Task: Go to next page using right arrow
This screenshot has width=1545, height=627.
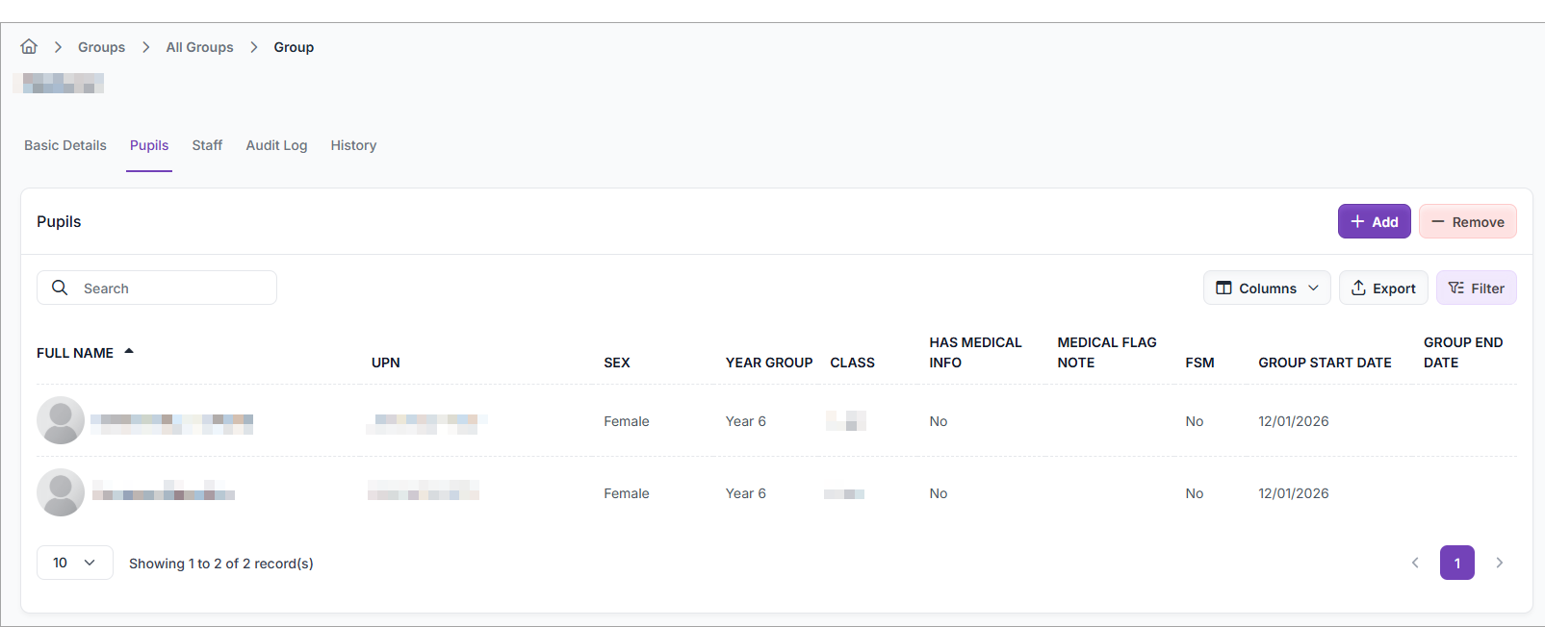Action: pyautogui.click(x=1499, y=563)
